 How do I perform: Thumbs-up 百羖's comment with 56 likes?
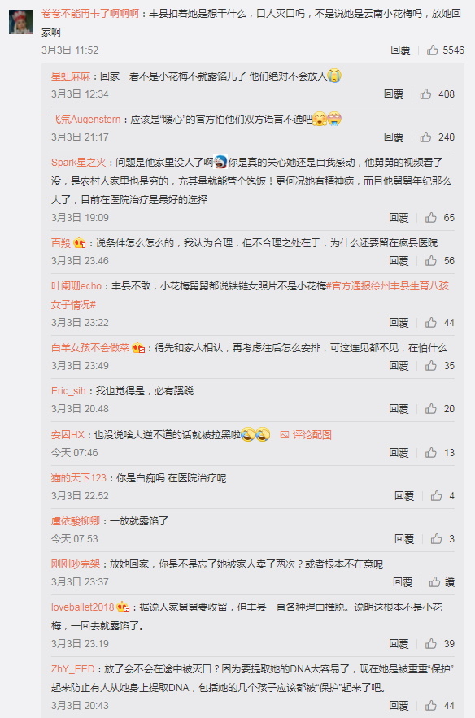tap(430, 260)
